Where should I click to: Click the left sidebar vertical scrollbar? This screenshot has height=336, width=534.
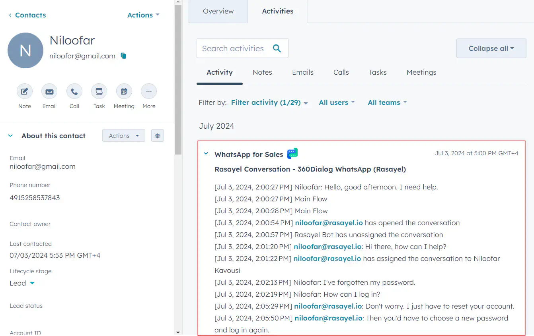[x=178, y=79]
